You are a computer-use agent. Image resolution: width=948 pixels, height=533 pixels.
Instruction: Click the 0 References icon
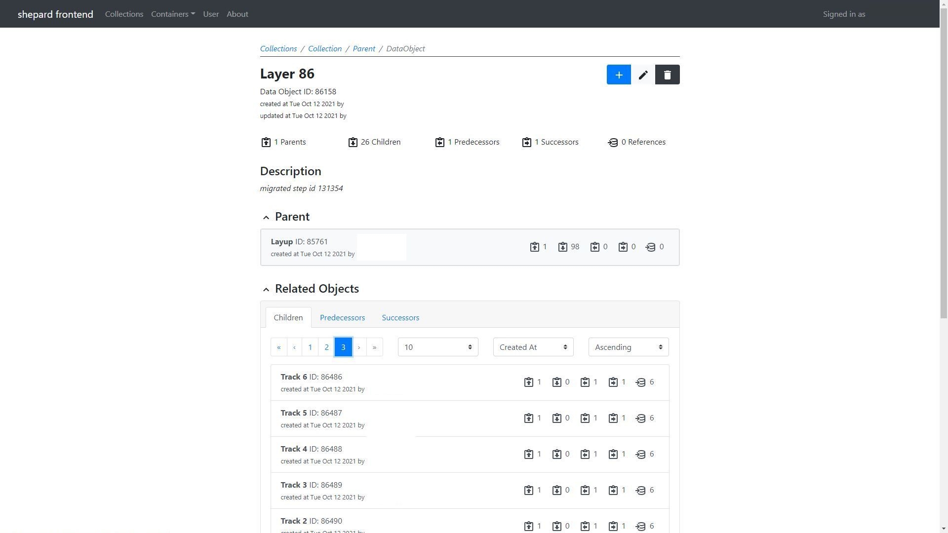point(613,142)
